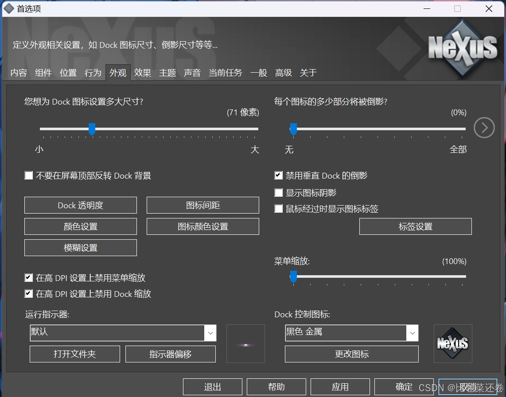Open the 关于 tab
The width and height of the screenshot is (506, 397).
pyautogui.click(x=308, y=73)
